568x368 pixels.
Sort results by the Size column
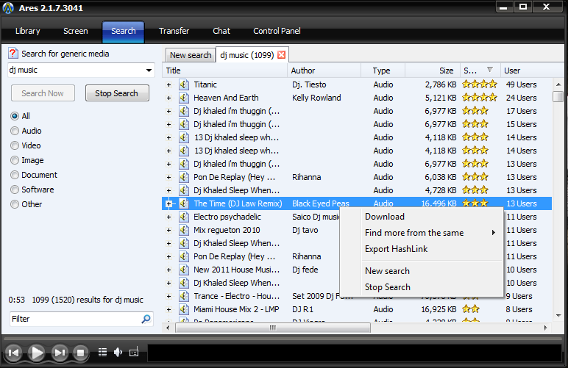point(433,71)
